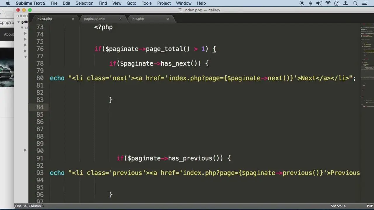This screenshot has width=374, height=210.
Task: Collapse the gallery folder in sidebar
Action: [18, 22]
